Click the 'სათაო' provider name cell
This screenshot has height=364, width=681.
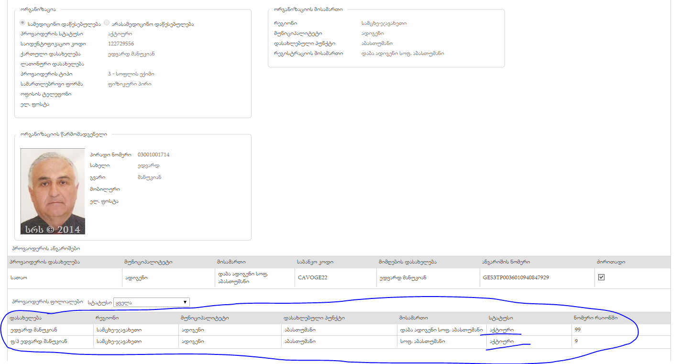[x=19, y=277]
